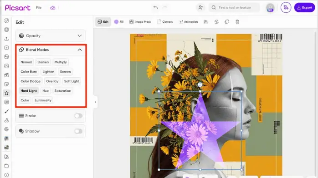This screenshot has height=178, width=318.
Task: Choose the Screen blend mode
Action: coord(65,72)
